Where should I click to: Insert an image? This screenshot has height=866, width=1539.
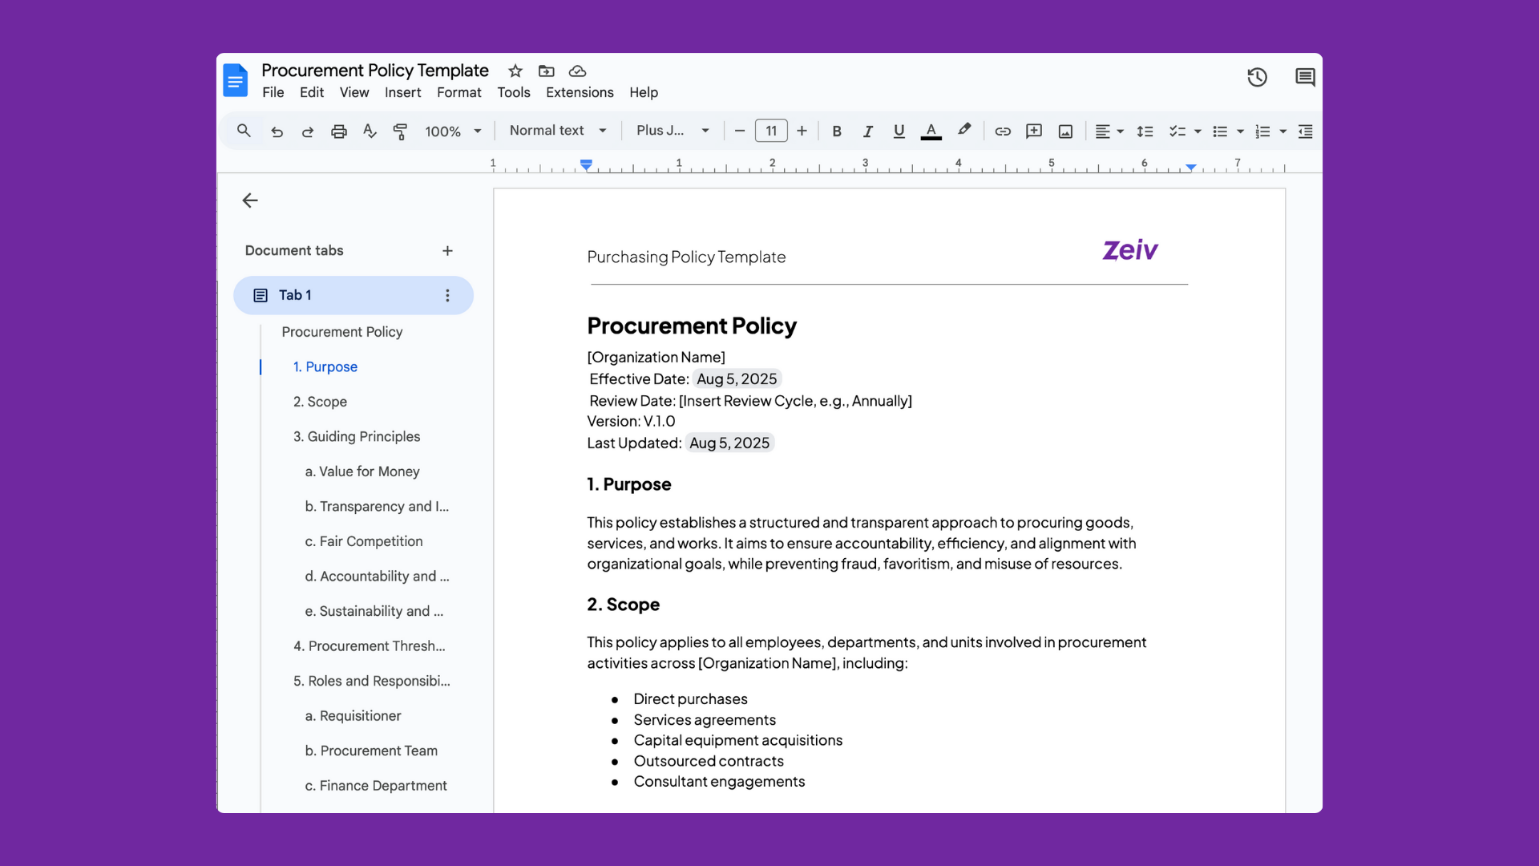[x=1064, y=131]
